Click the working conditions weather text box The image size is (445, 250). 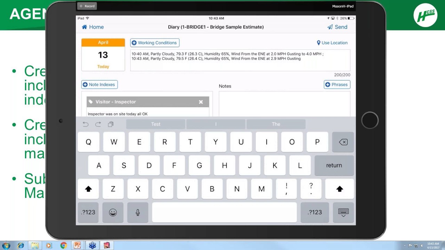pos(240,60)
